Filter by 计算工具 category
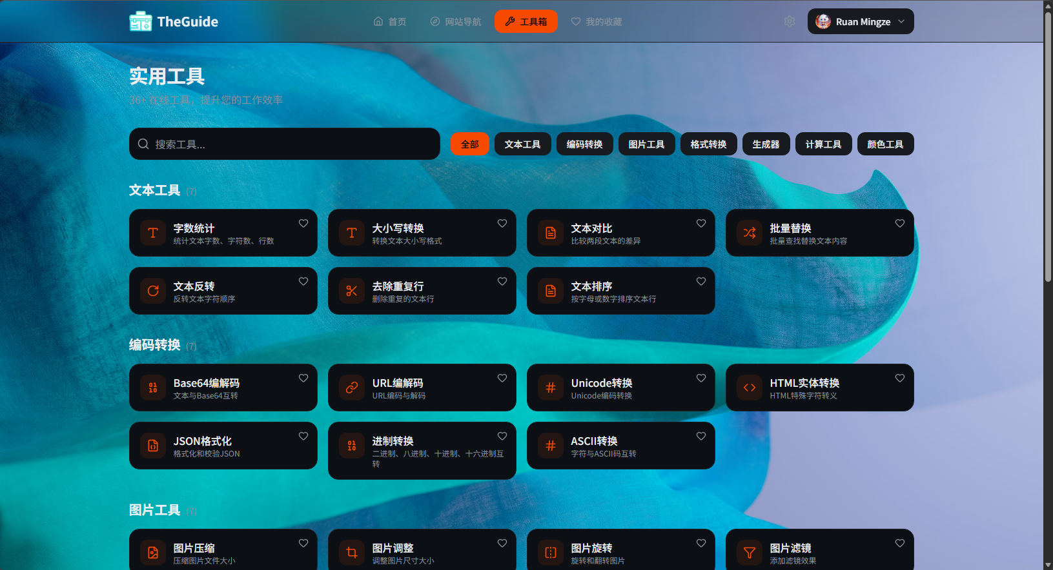1053x570 pixels. coord(824,144)
